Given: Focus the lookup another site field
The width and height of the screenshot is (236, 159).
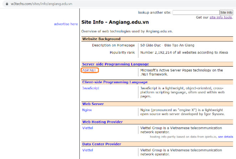Looking at the screenshot, I should pyautogui.click(x=196, y=12).
